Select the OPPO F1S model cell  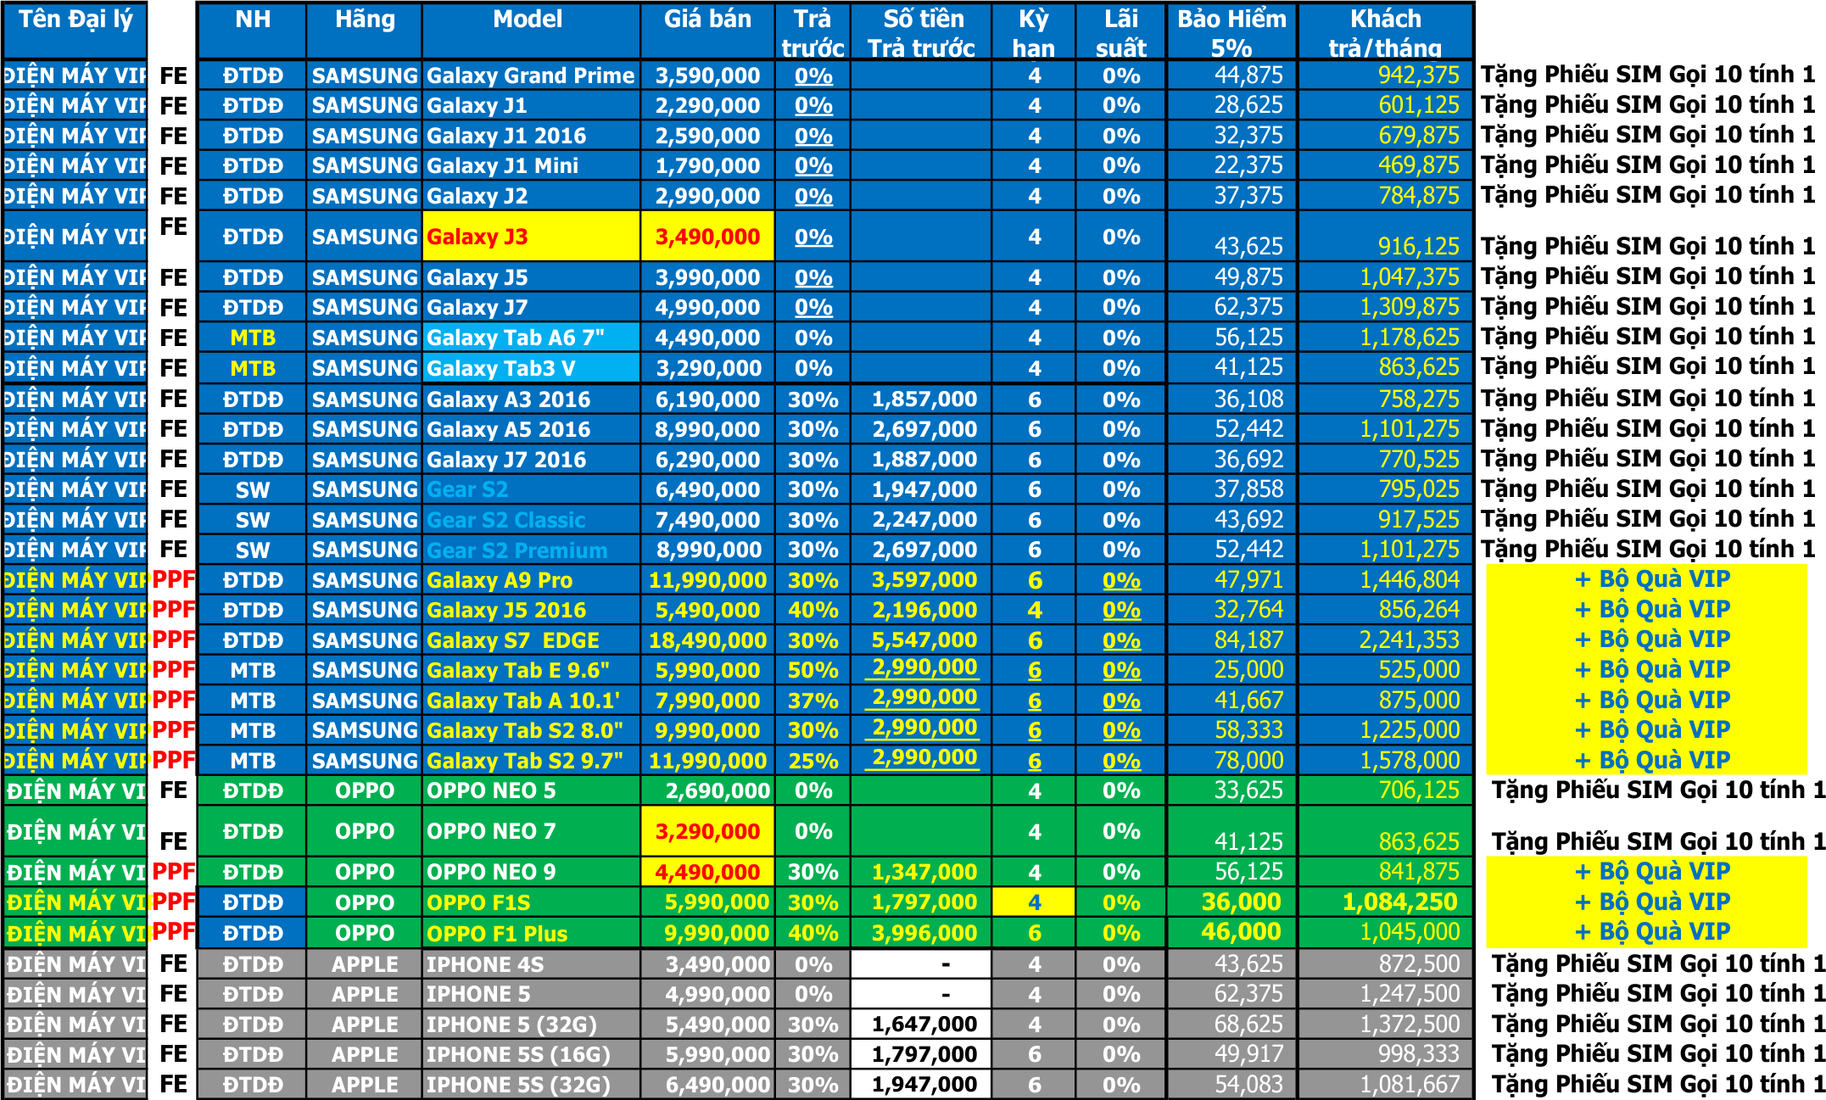click(531, 902)
